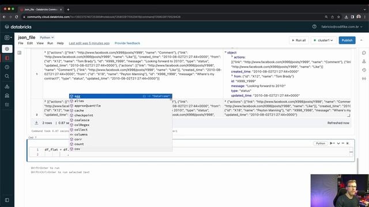The image size is (369, 207).
Task: Open the notebook language Python dropdown
Action: point(47,37)
